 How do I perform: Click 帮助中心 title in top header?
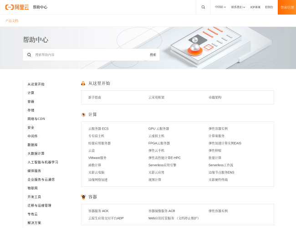pyautogui.click(x=40, y=7)
